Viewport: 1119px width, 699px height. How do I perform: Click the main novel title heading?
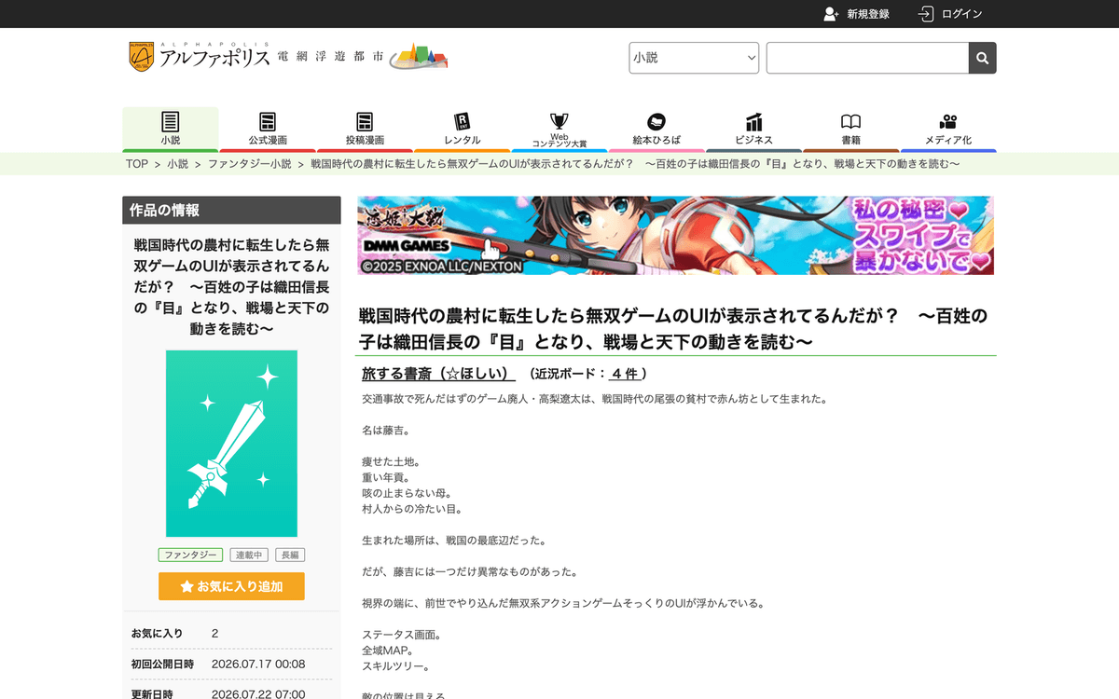(x=673, y=329)
